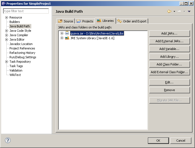Click the Source tab folder icon

60,21
